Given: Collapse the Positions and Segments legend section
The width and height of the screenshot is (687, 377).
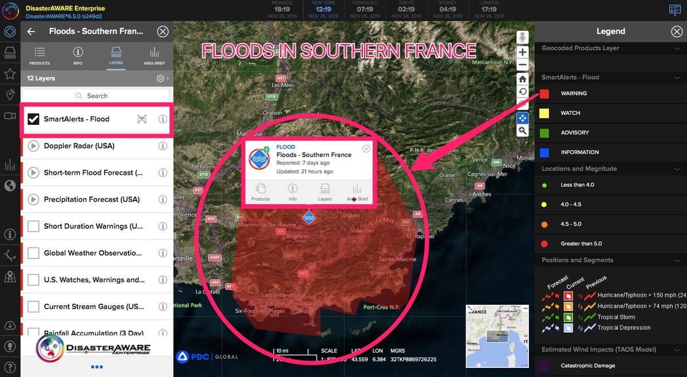Looking at the screenshot, I should [678, 260].
